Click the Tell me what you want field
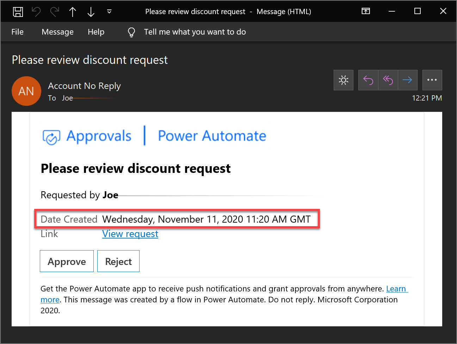Screen dimensions: 457x344 (x=194, y=32)
